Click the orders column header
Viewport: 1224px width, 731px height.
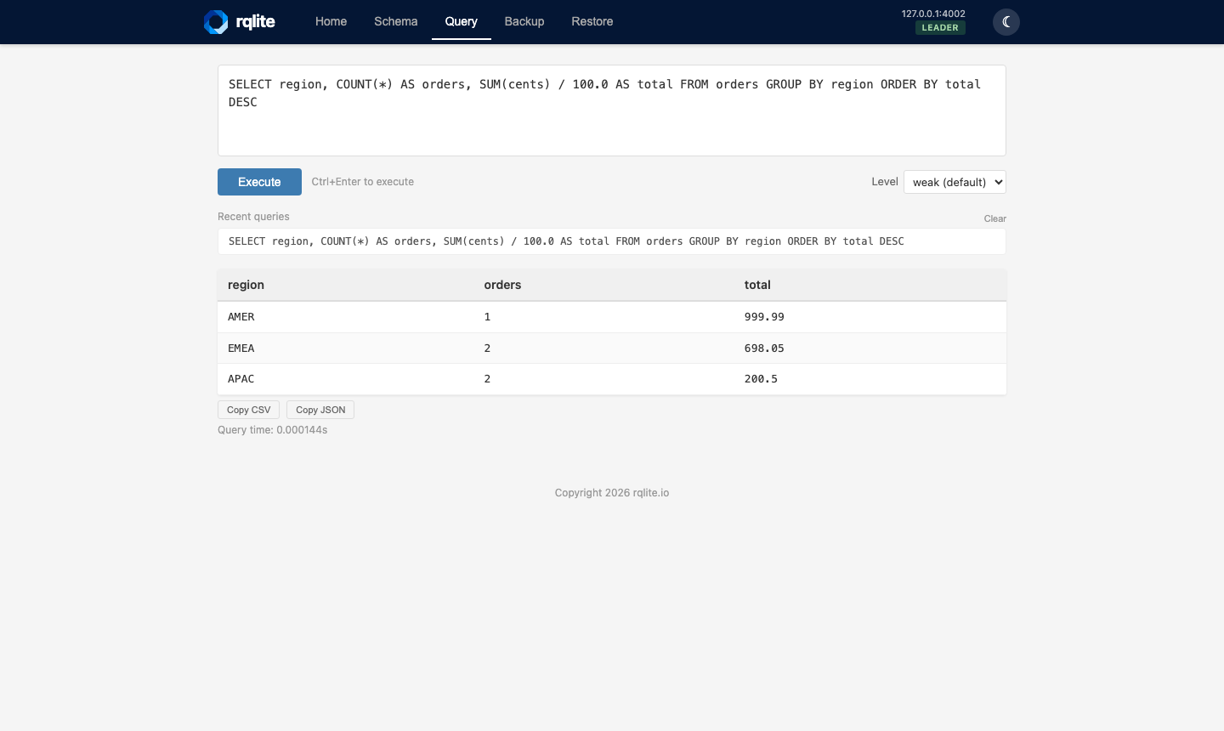click(502, 285)
